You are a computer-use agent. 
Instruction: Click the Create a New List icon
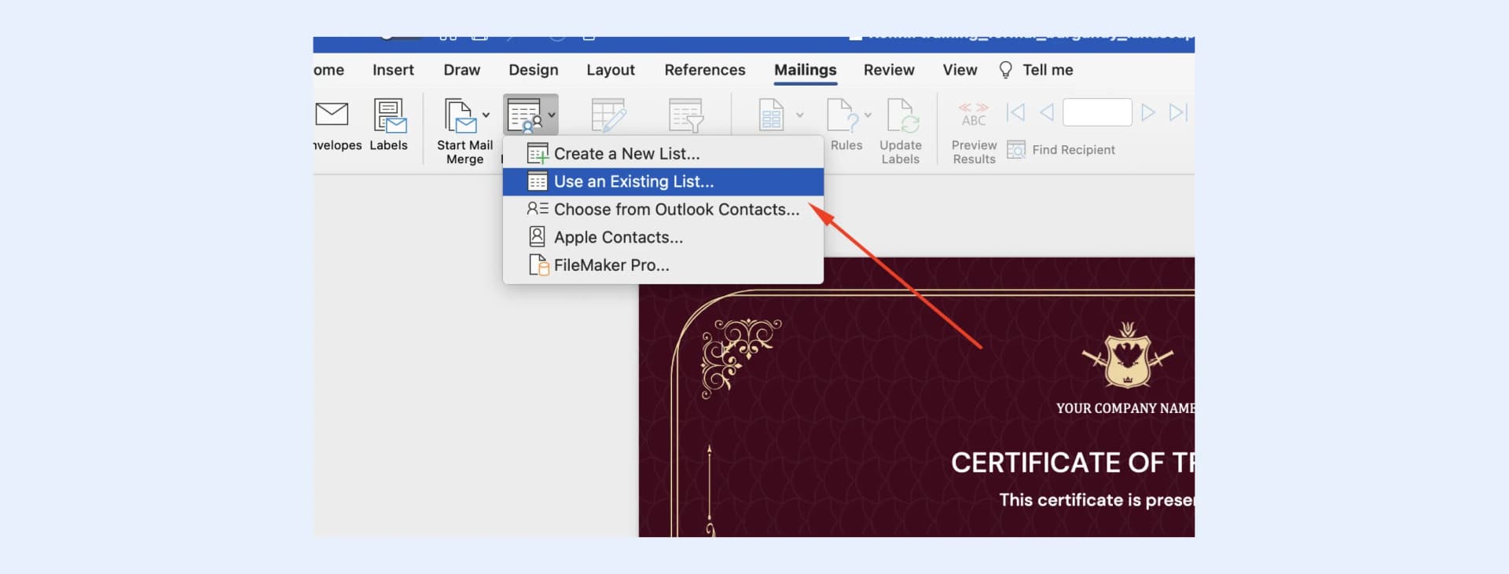point(538,154)
